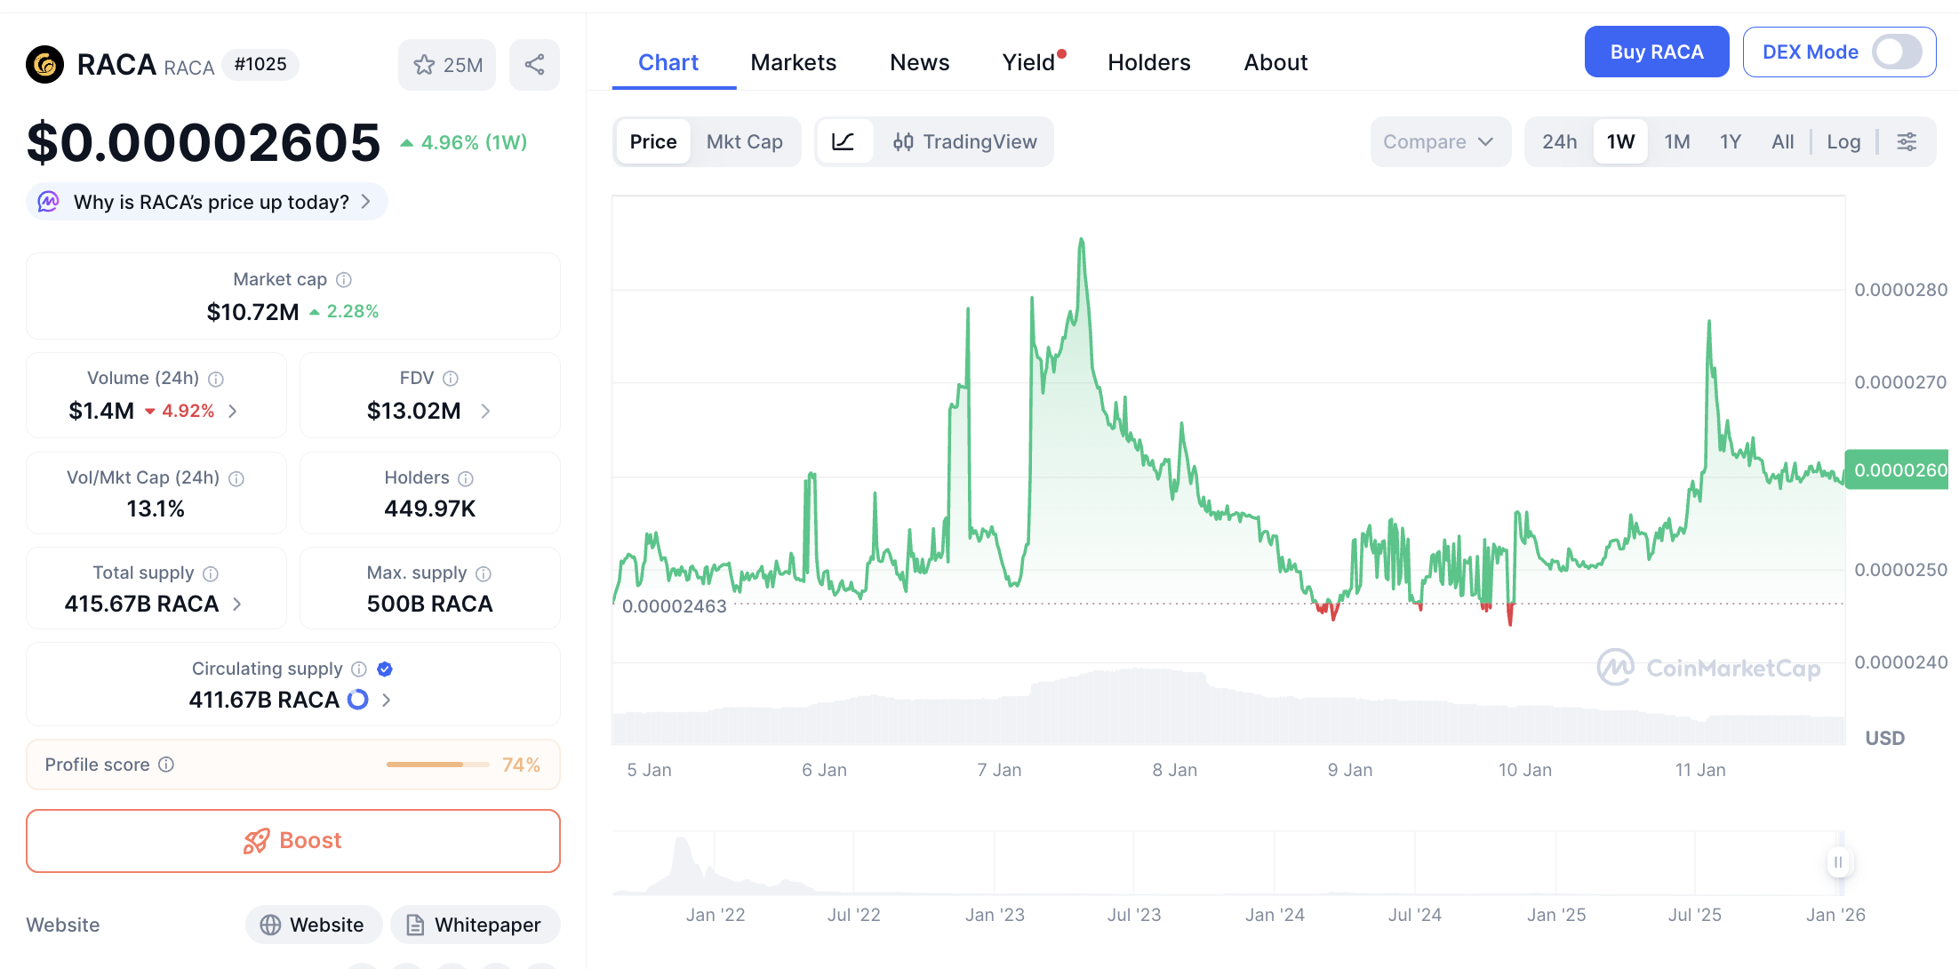This screenshot has width=1959, height=969.
Task: Toggle DEX Mode switch
Action: 1897,52
